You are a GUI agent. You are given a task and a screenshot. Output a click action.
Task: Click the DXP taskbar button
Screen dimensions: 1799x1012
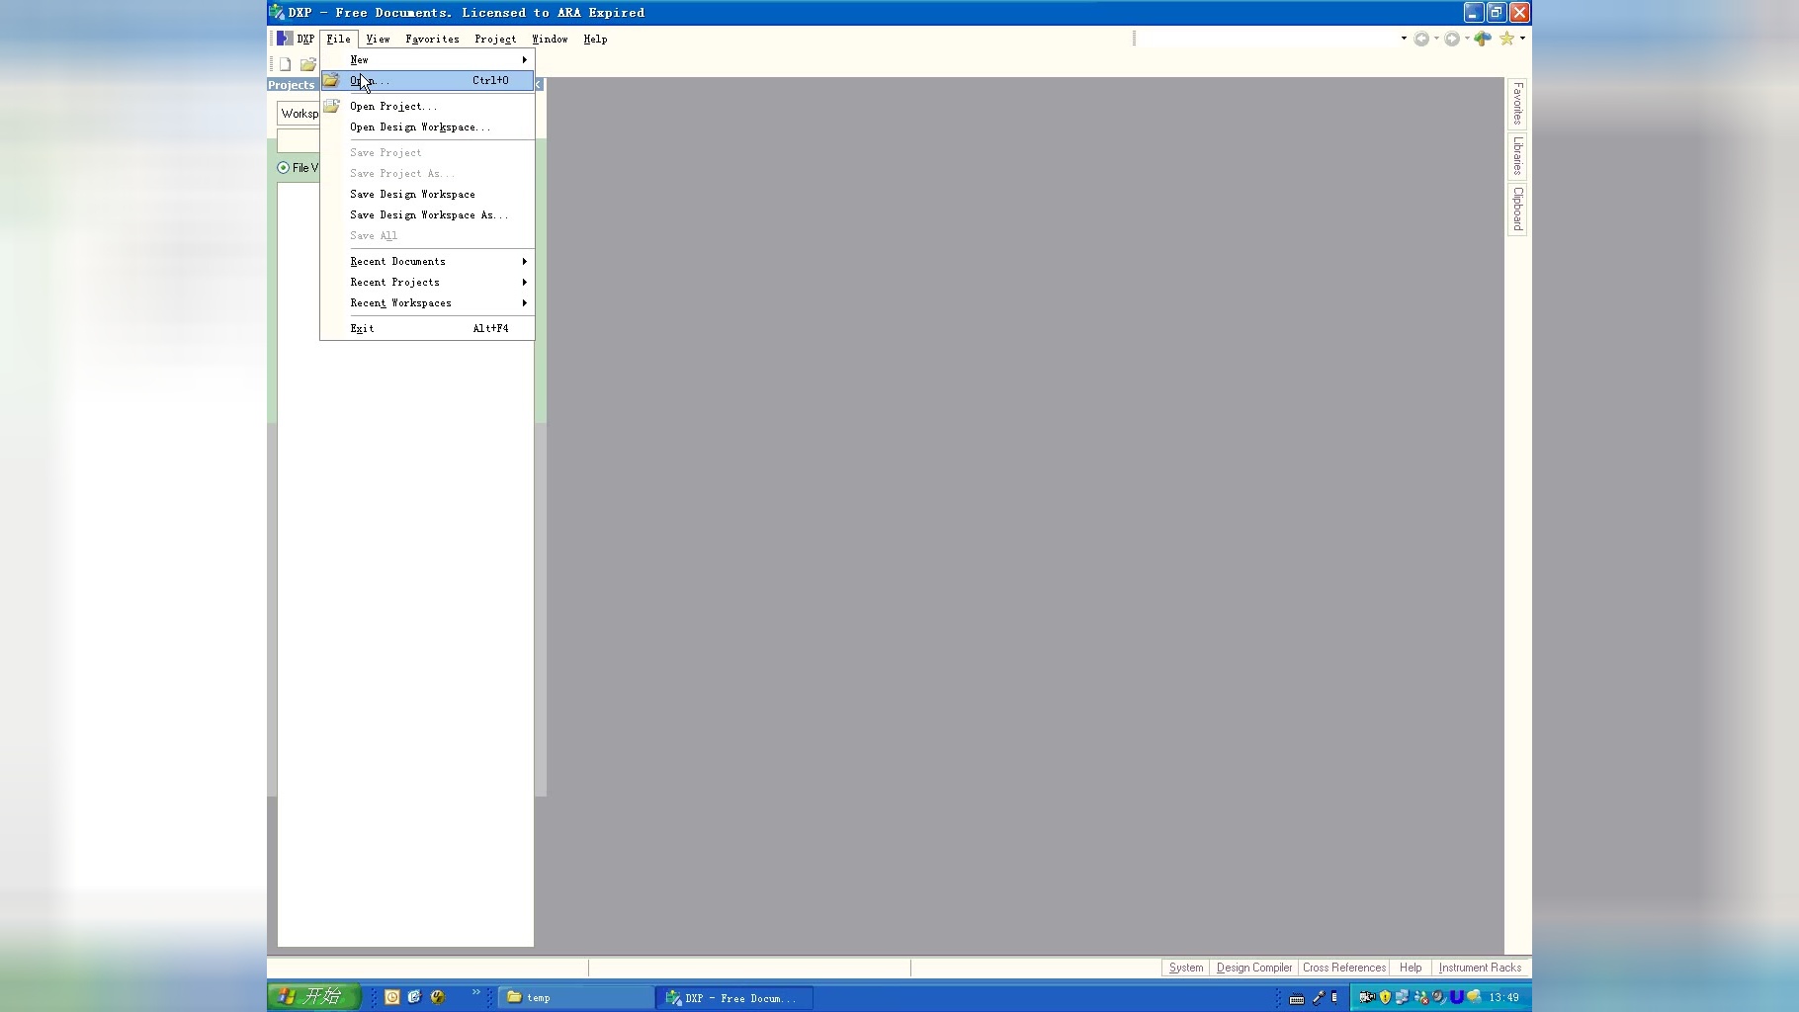pyautogui.click(x=734, y=998)
